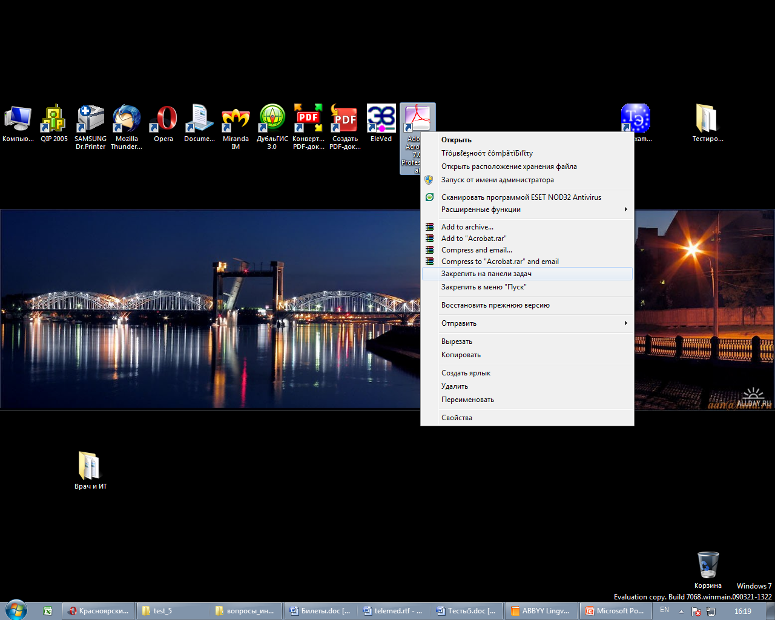The width and height of the screenshot is (775, 620).
Task: Expand the Отправить submenu
Action: (x=527, y=323)
